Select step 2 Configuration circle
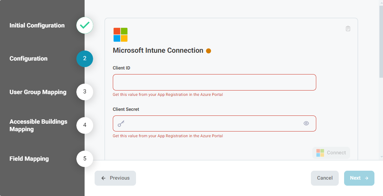383x196 pixels. click(x=85, y=59)
